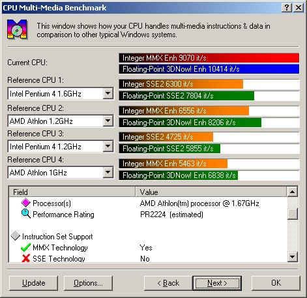
Task: Click the green Floating-Point SSE2 7804 bar
Action: 186,96
